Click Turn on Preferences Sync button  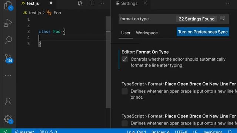pos(203,32)
